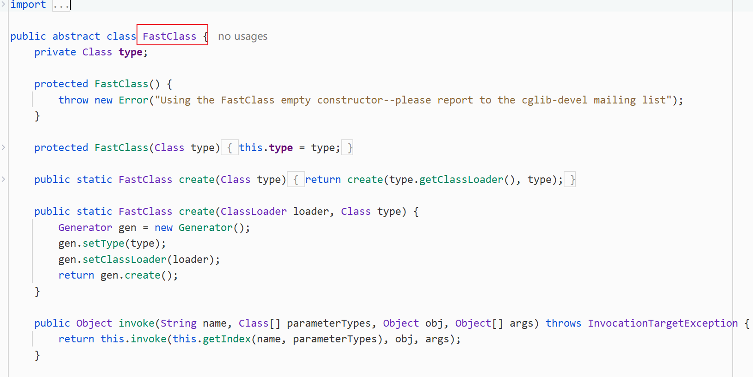Expand the collapsed import ellipsis placeholder
The height and width of the screenshot is (377, 753).
coord(61,6)
